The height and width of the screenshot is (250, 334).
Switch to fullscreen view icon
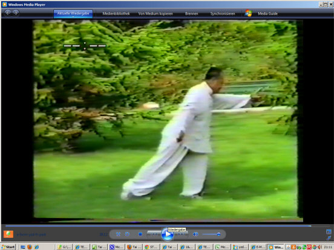[x=329, y=231]
